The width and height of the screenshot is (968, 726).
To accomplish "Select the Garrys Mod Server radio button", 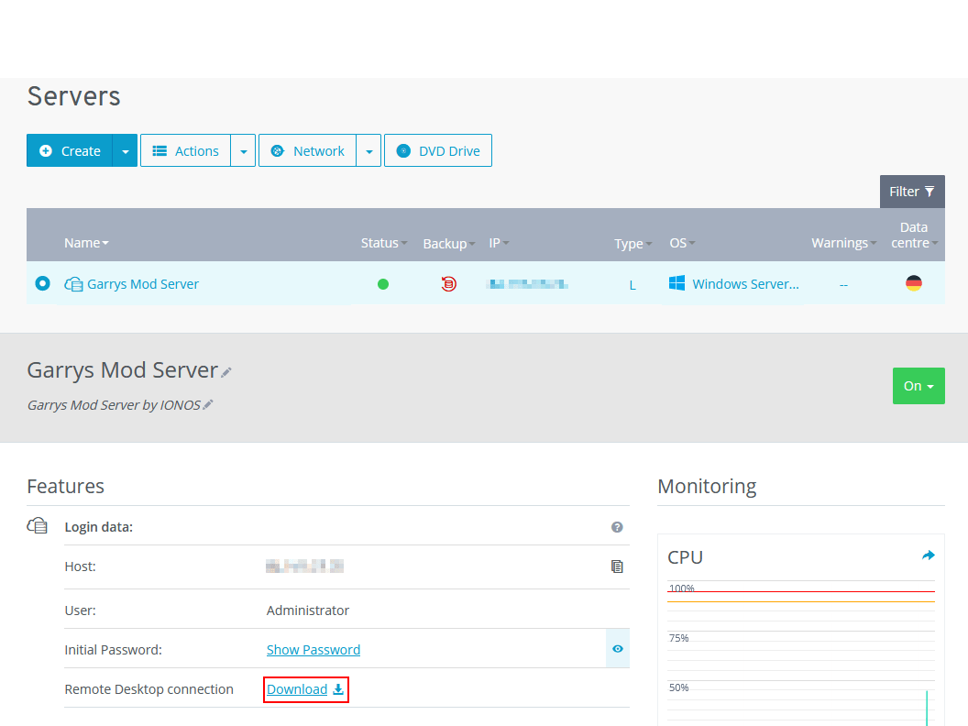I will pyautogui.click(x=42, y=284).
